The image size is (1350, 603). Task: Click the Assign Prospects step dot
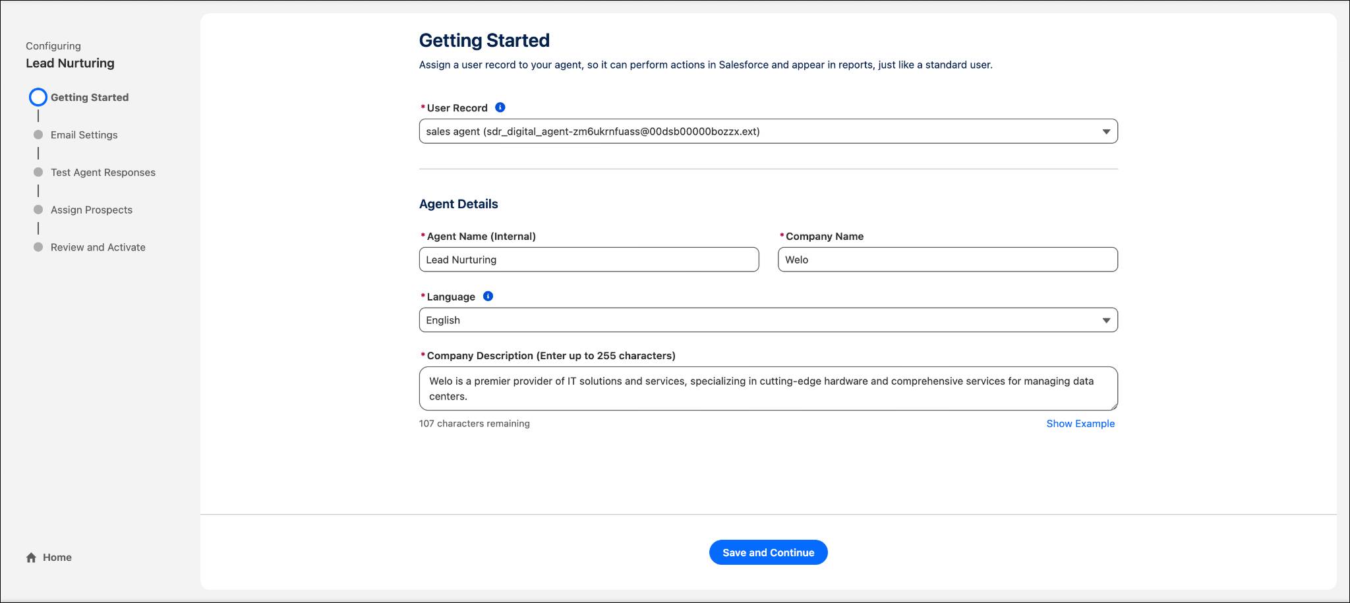coord(38,210)
